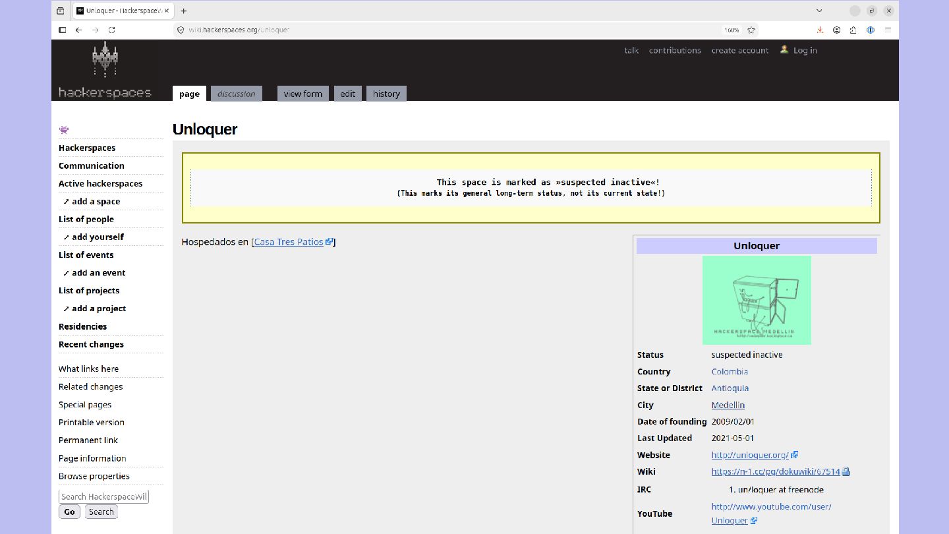Open the Antioquia link
The height and width of the screenshot is (534, 949).
pyautogui.click(x=730, y=388)
